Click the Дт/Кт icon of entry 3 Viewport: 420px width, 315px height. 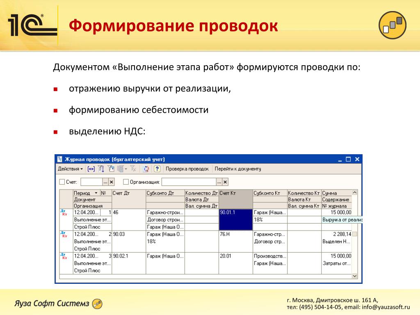pos(64,256)
